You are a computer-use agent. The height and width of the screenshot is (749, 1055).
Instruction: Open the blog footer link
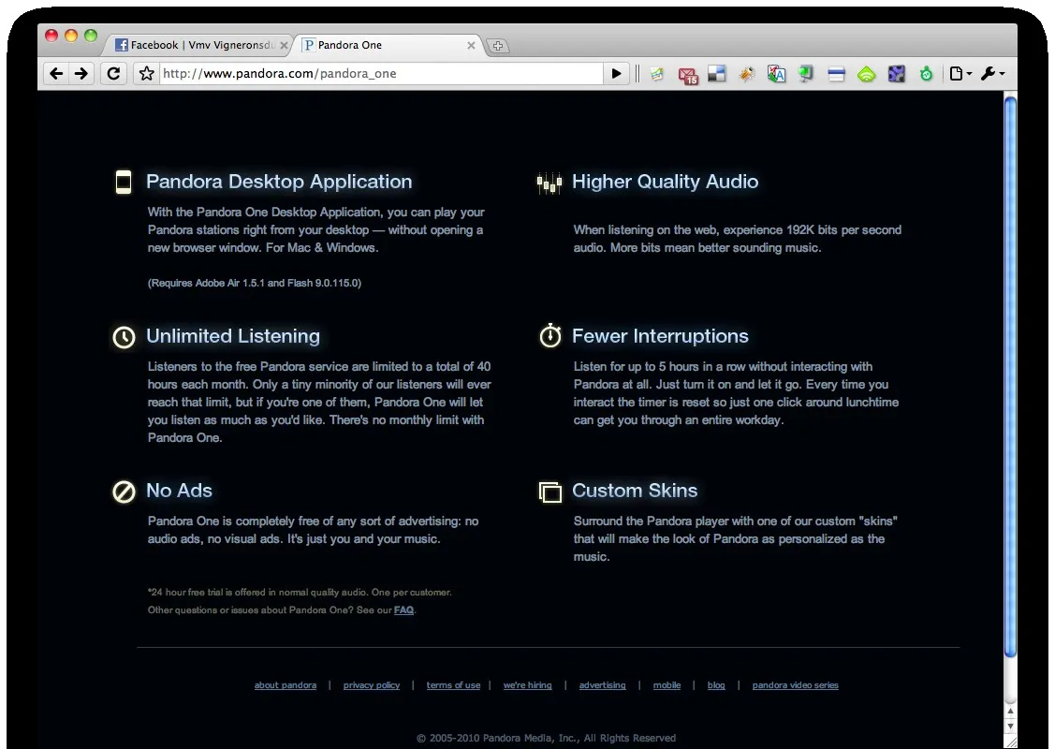(716, 685)
